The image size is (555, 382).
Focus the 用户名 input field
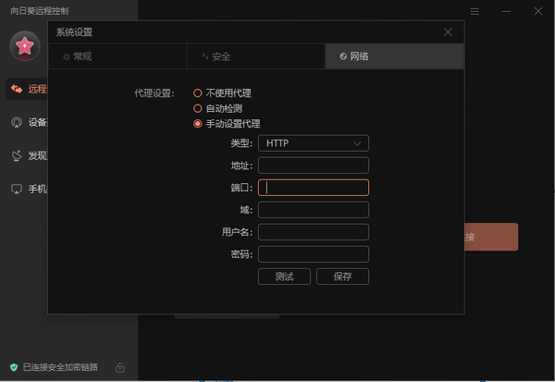pyautogui.click(x=314, y=232)
